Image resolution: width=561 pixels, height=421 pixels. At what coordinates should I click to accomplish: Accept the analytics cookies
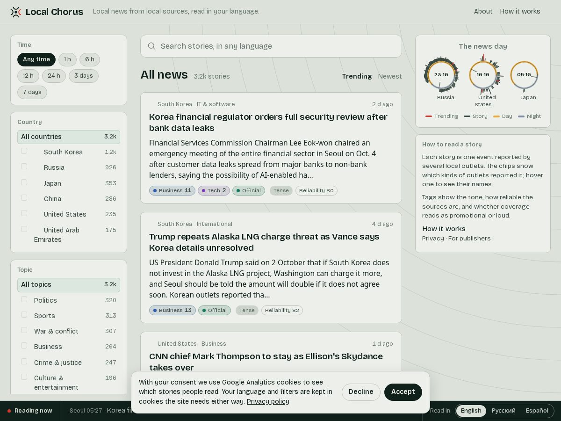coord(403,392)
